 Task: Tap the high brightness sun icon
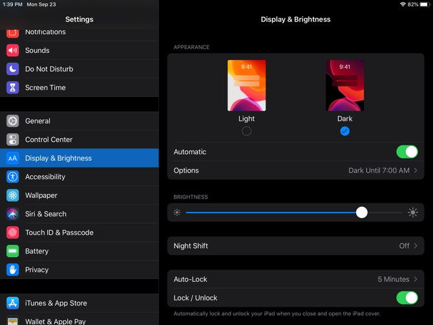click(413, 213)
